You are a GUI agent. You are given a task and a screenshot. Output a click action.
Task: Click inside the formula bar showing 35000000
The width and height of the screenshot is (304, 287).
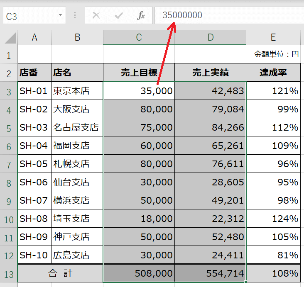click(228, 16)
